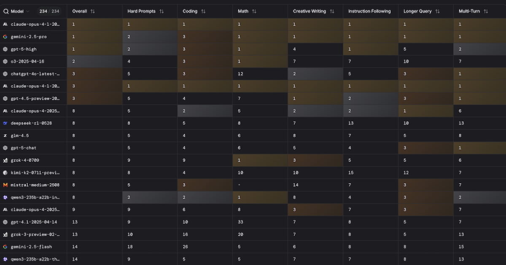Viewport: 506px width, 265px height.
Task: Sort by the Multi-Turn column arrows
Action: tap(486, 11)
